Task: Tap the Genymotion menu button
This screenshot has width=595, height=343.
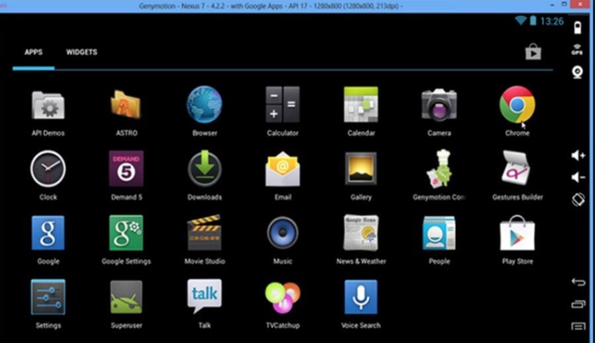Action: pos(578,326)
